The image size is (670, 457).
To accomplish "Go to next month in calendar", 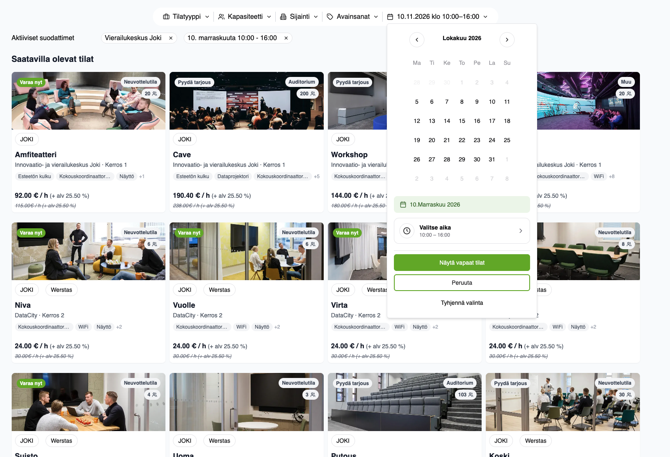I will (507, 40).
